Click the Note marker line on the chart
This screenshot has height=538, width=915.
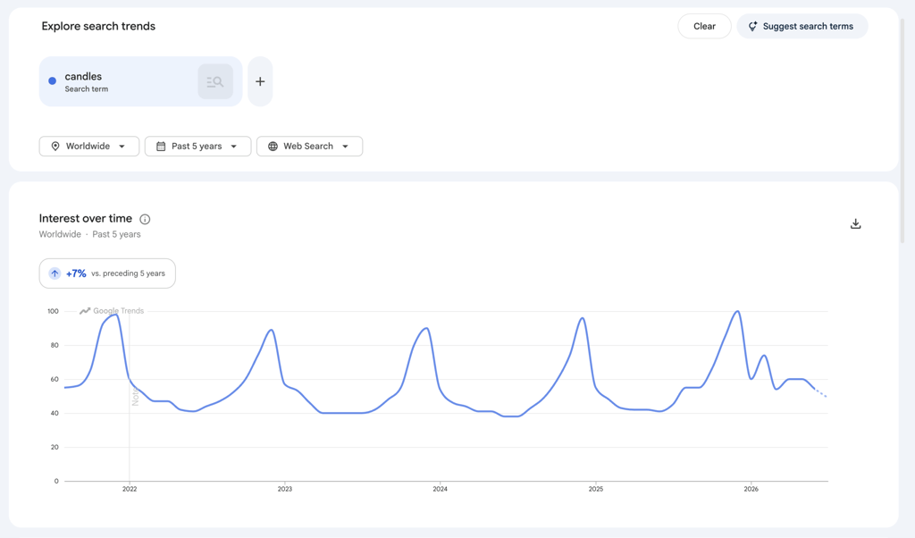pos(130,397)
